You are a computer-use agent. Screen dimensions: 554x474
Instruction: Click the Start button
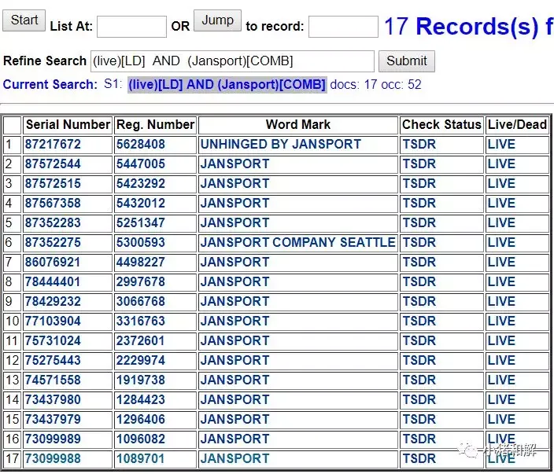coord(24,20)
